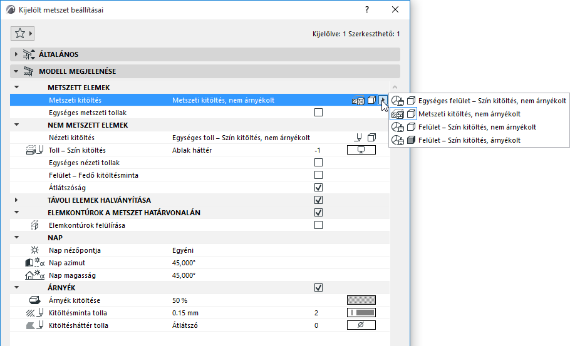Click the Nap azimut icon
This screenshot has height=346, width=570.
pos(35,263)
